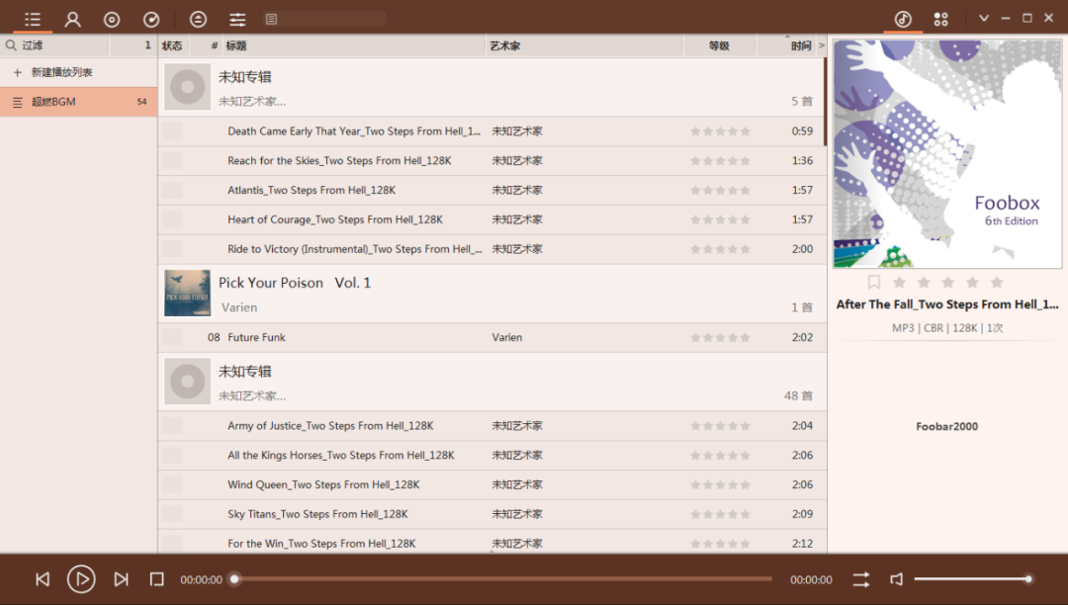Open the album disc view icon

coord(112,19)
